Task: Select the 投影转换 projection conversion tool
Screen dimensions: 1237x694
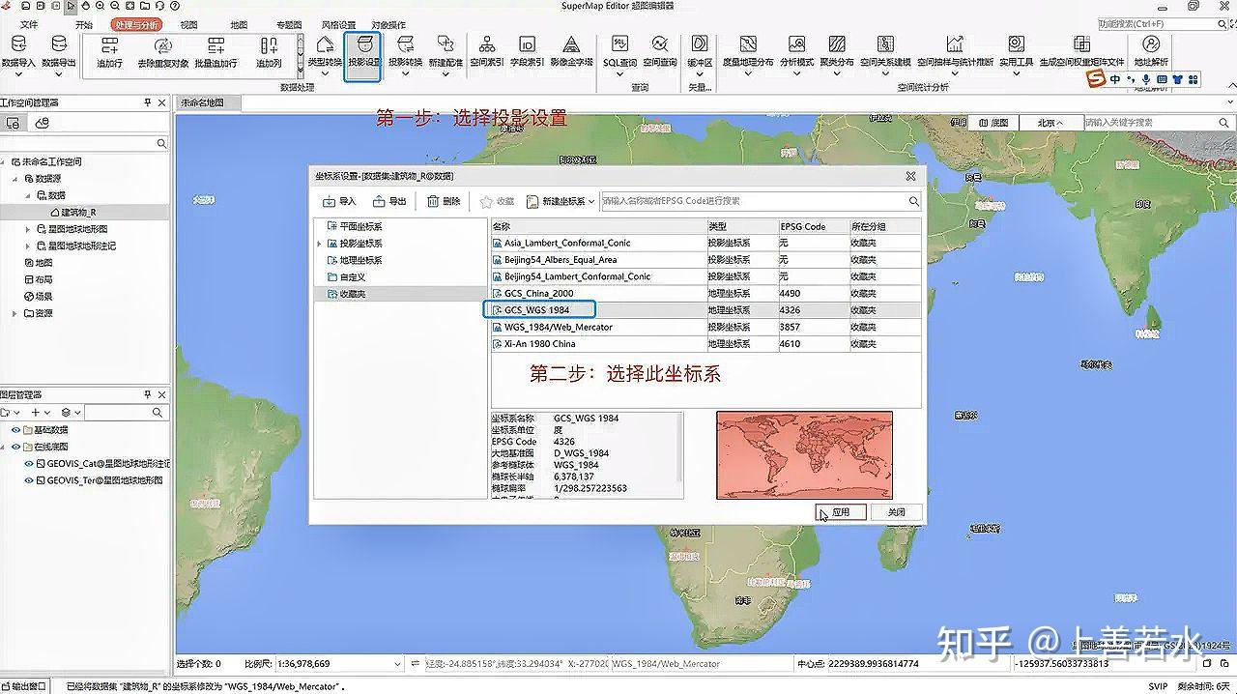Action: (405, 55)
